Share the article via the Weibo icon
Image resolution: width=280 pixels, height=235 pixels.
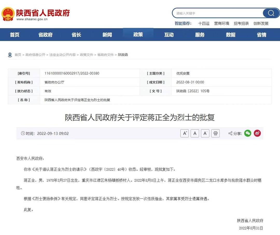[x=257, y=133]
